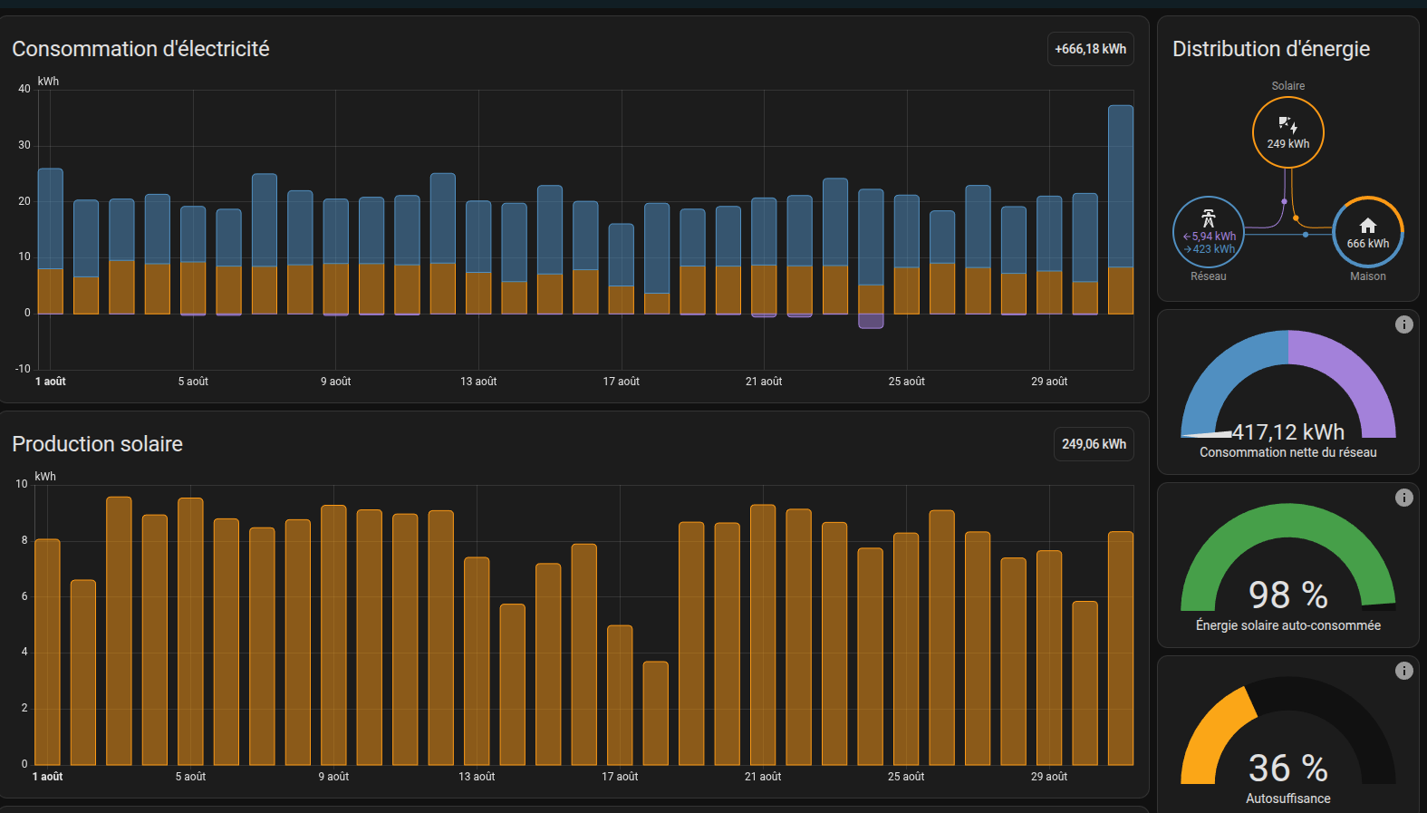Click the 417,12 kWh net consumption value
Viewport: 1427px width, 813px height.
(1287, 432)
